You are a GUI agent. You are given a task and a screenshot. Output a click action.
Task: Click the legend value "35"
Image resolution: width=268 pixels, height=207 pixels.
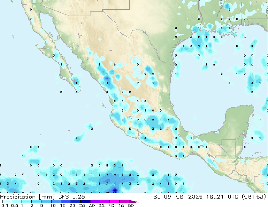[101, 205]
